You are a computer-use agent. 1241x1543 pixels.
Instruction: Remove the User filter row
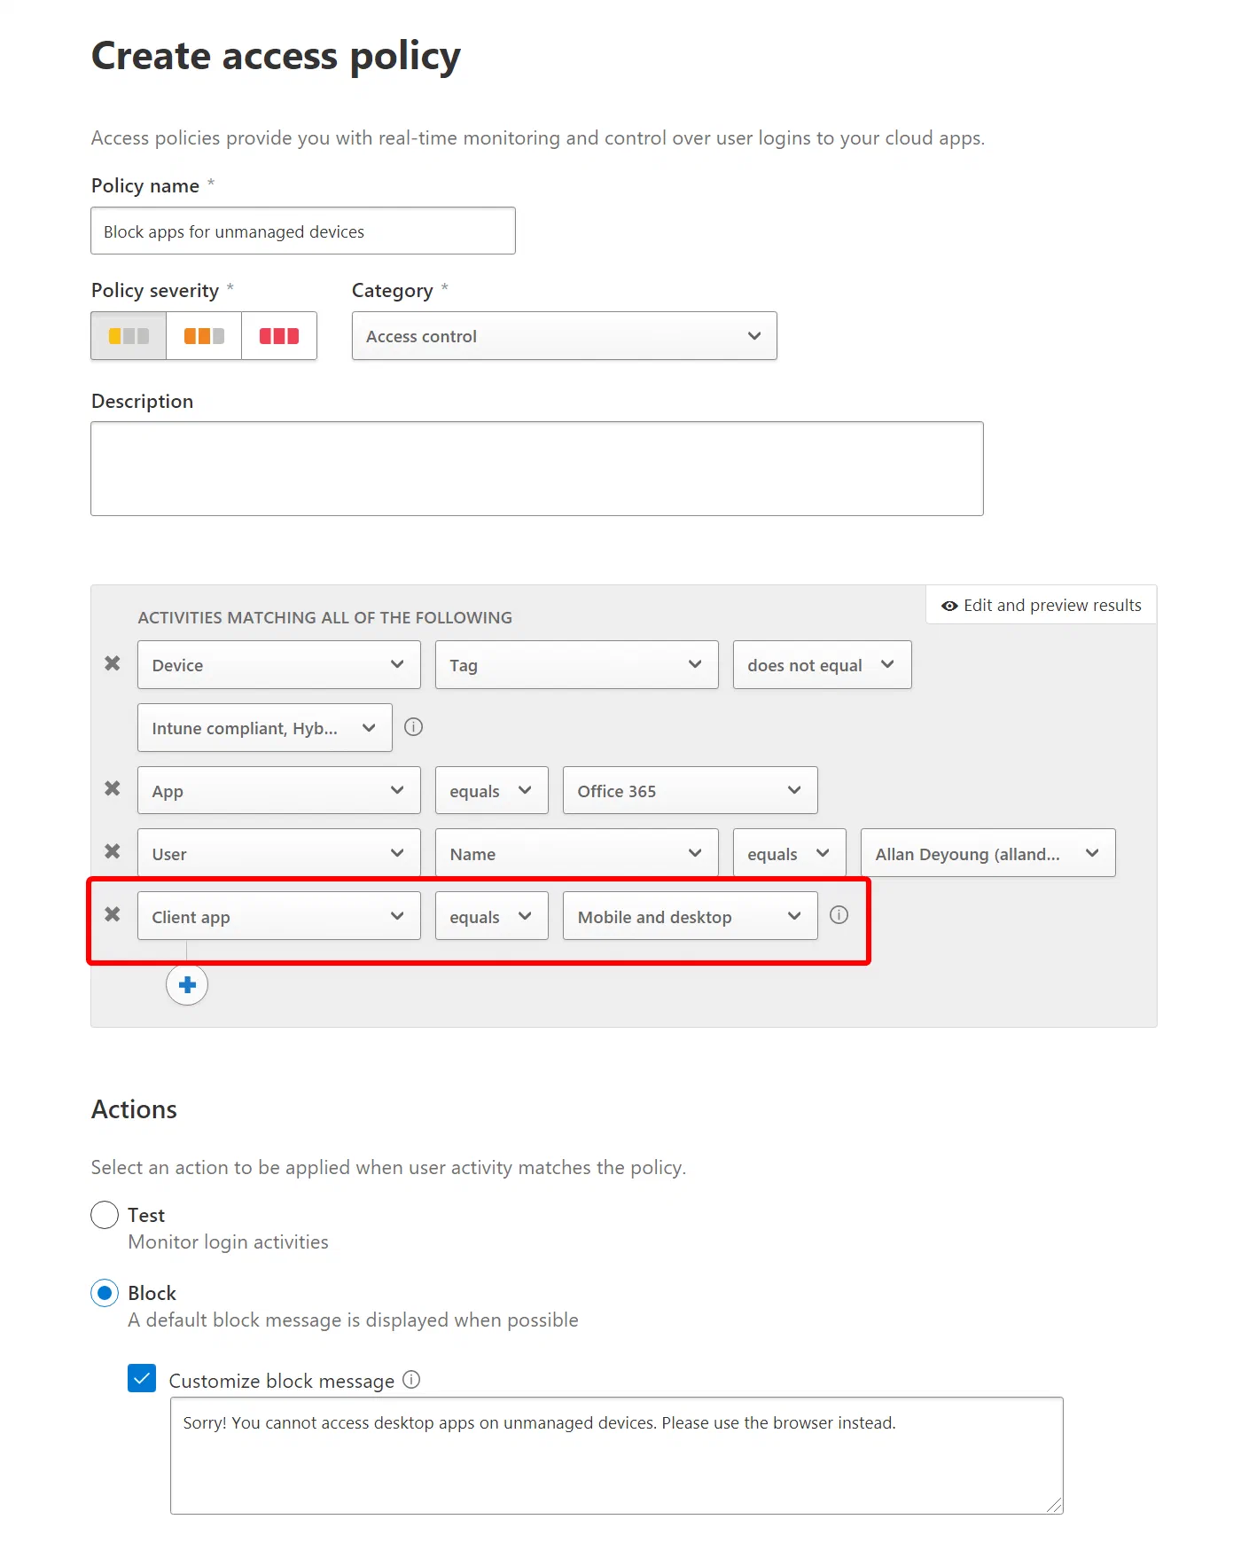point(113,851)
